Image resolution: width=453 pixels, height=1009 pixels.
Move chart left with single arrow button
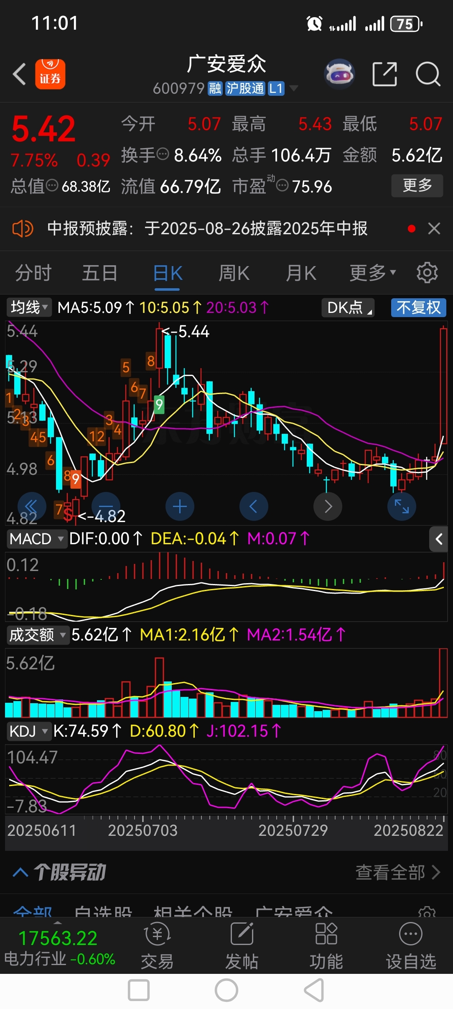click(x=254, y=507)
